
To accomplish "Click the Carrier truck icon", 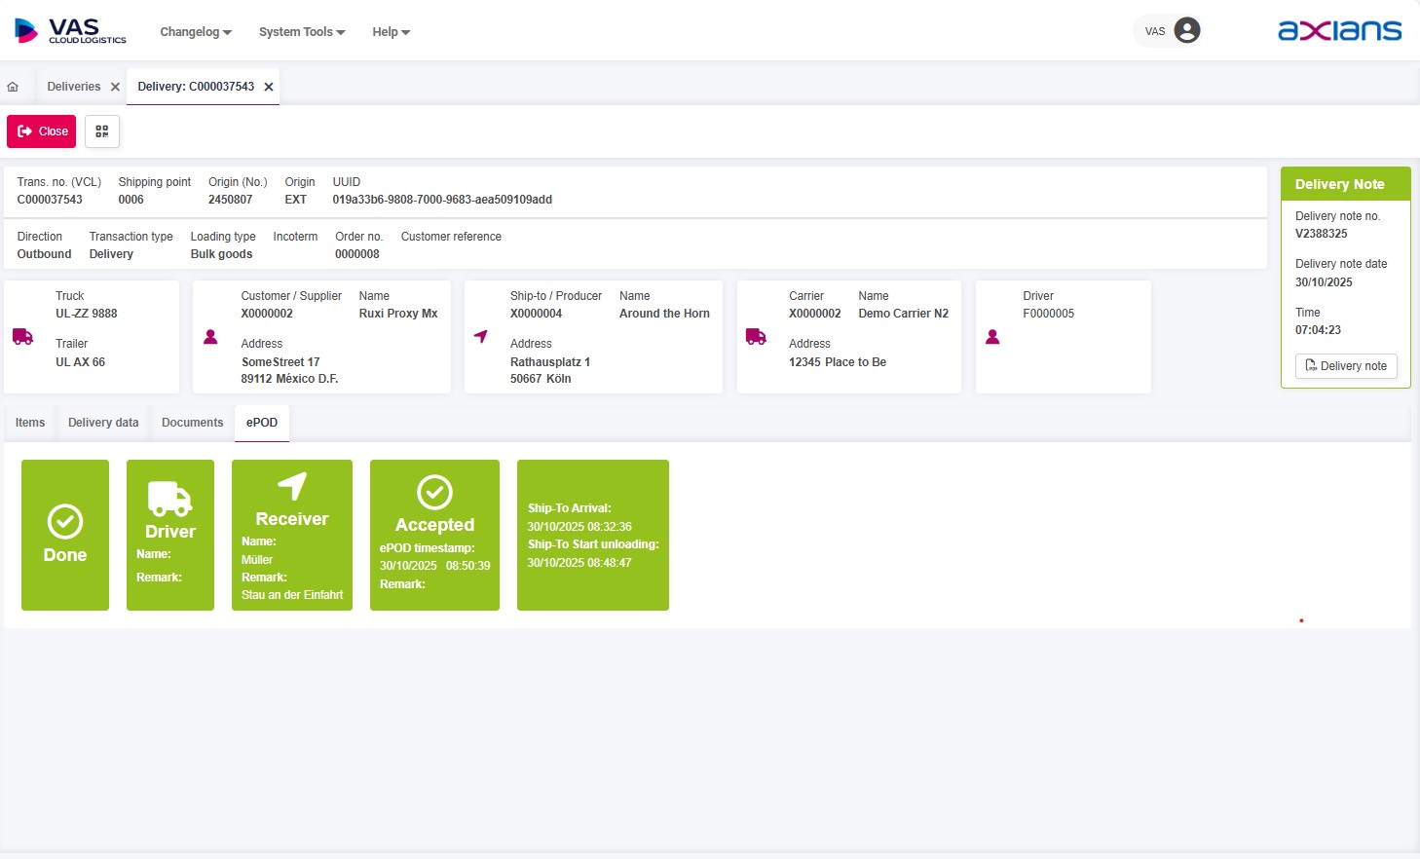I will pyautogui.click(x=756, y=337).
